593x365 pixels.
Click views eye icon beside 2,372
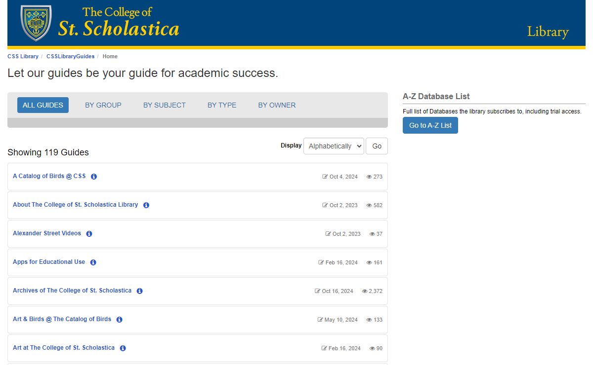click(x=365, y=291)
